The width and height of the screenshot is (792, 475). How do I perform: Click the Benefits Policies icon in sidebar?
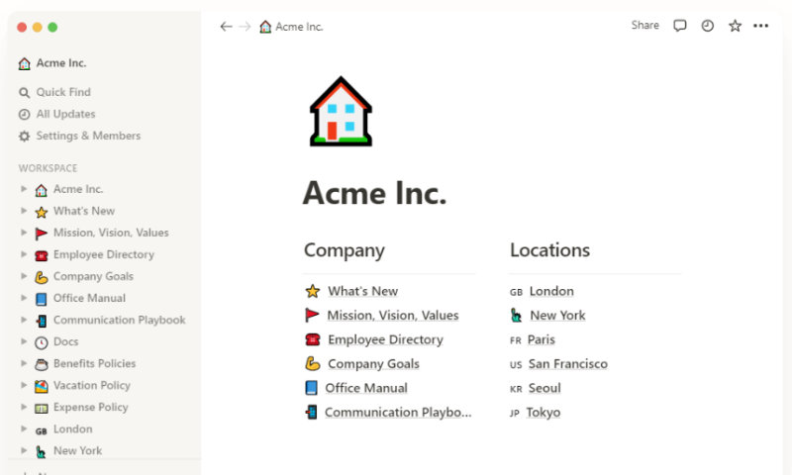[42, 364]
